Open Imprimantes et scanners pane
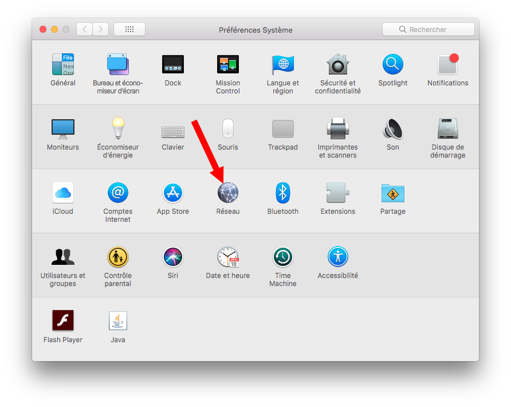This screenshot has width=511, height=407. (338, 128)
